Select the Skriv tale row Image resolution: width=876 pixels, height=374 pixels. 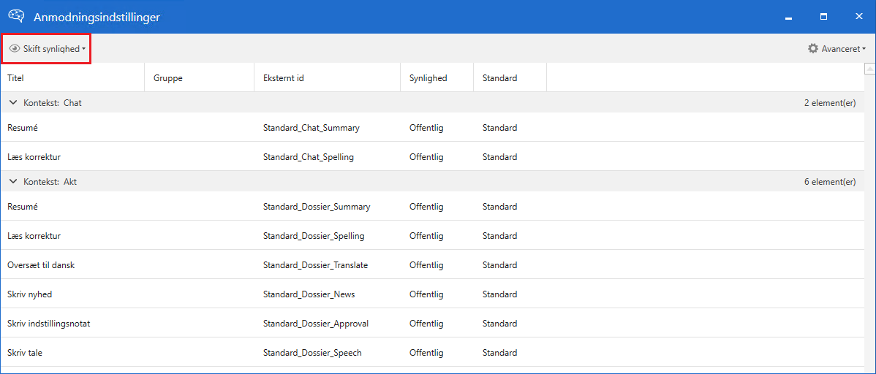point(27,353)
